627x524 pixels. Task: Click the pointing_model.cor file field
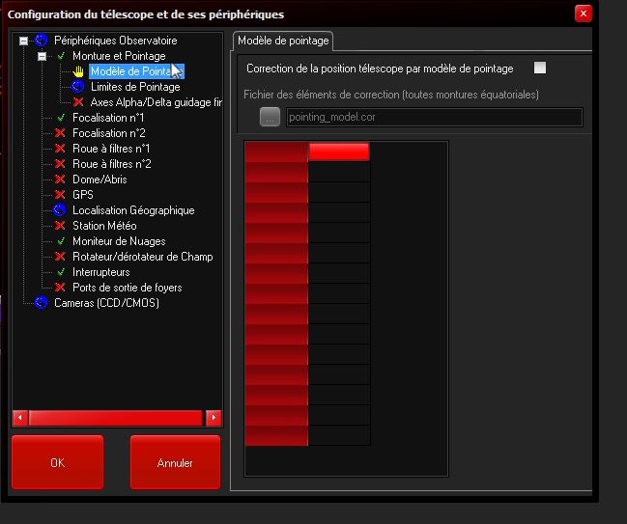click(434, 117)
